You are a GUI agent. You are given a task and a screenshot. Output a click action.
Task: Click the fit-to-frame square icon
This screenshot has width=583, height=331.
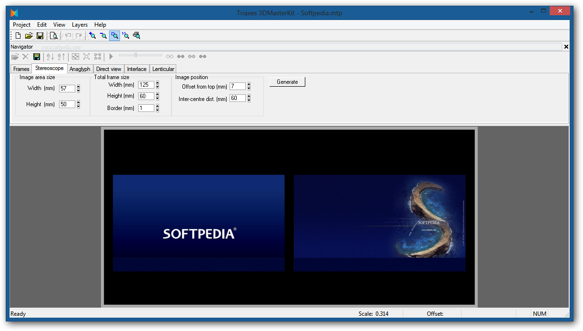(x=86, y=57)
